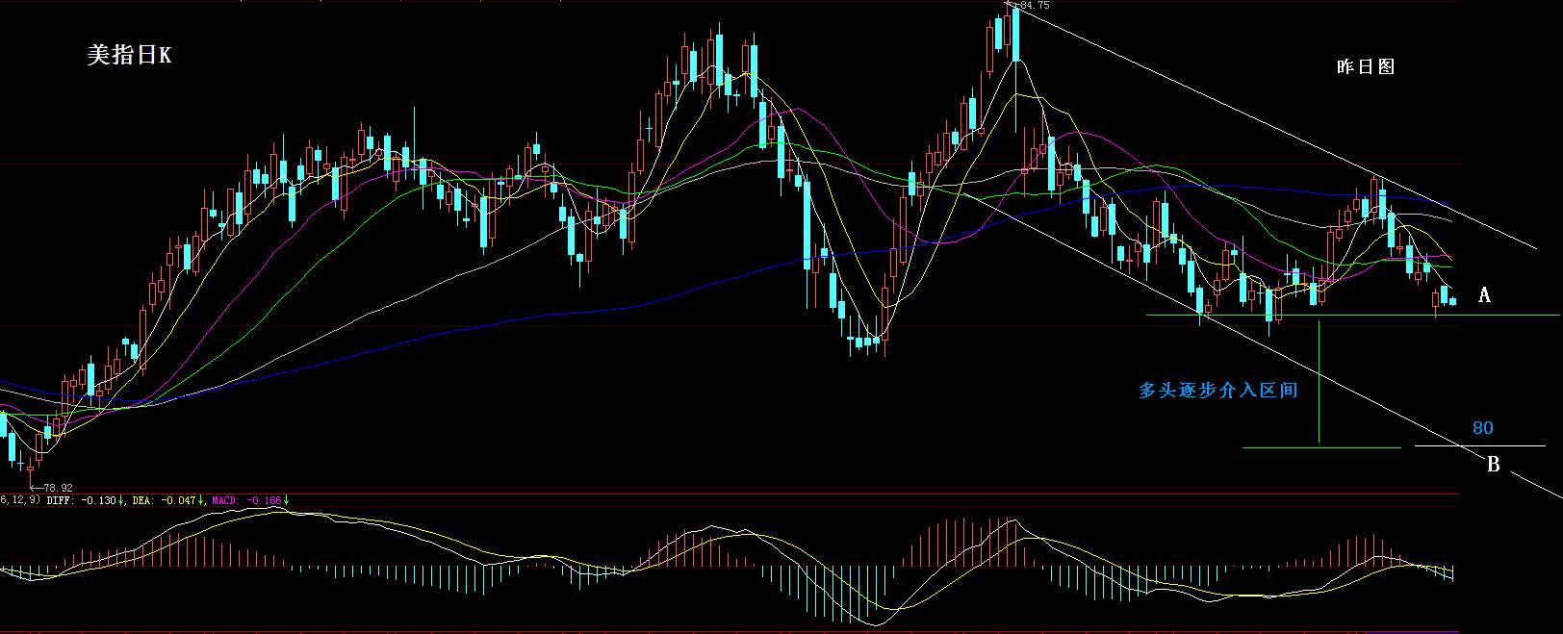Select the 84.75 high price label
Screen dimensions: 1563x634
[x=1035, y=6]
